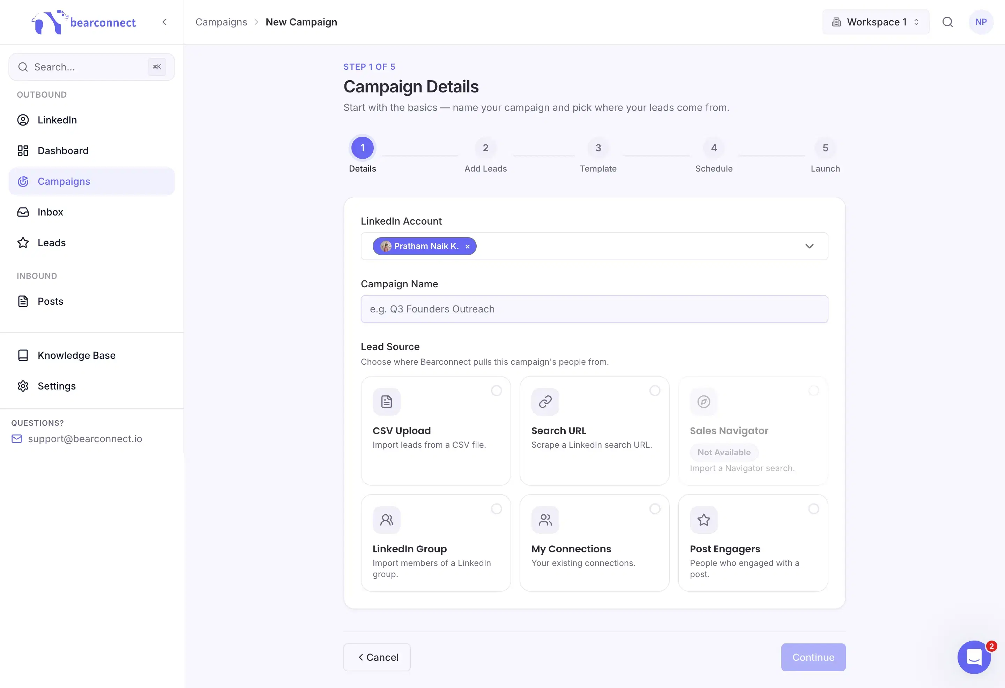Jump to step 2 Add Leads
The width and height of the screenshot is (1005, 688).
point(485,155)
